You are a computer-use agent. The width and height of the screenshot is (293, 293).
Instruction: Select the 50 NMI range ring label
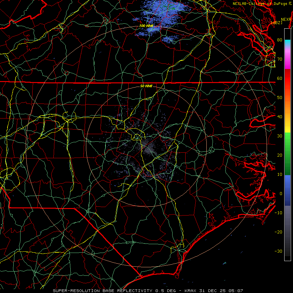[146, 86]
